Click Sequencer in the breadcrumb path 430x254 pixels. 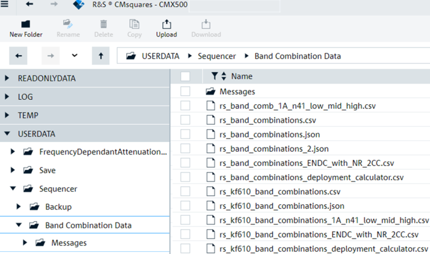click(x=217, y=56)
